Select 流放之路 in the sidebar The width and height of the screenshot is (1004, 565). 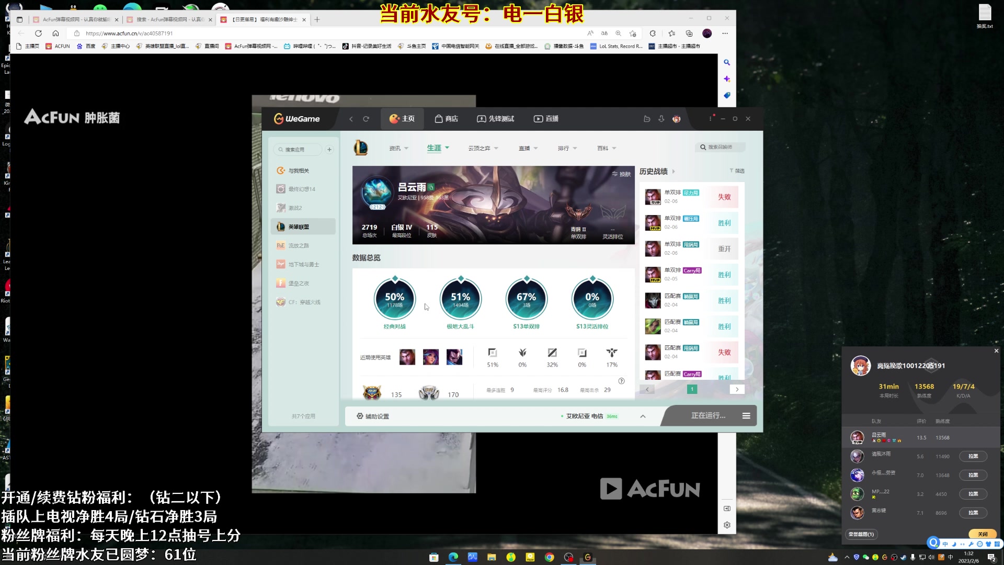pyautogui.click(x=303, y=245)
